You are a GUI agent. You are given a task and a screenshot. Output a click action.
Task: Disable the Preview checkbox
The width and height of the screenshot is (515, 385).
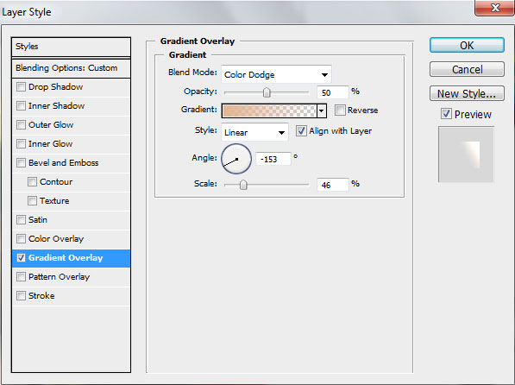coord(446,114)
